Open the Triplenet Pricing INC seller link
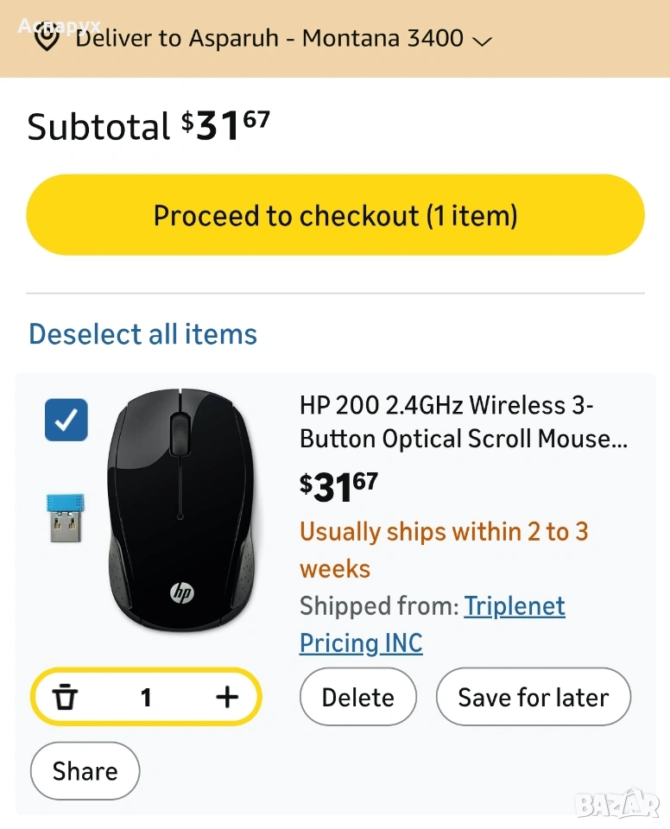Viewport: 670px width, 829px height. pyautogui.click(x=514, y=606)
